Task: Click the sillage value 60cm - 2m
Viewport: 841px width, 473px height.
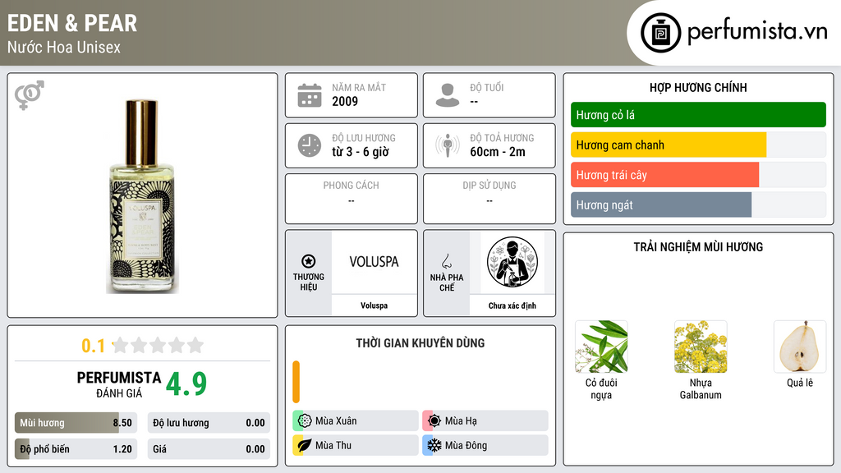Action: click(498, 152)
